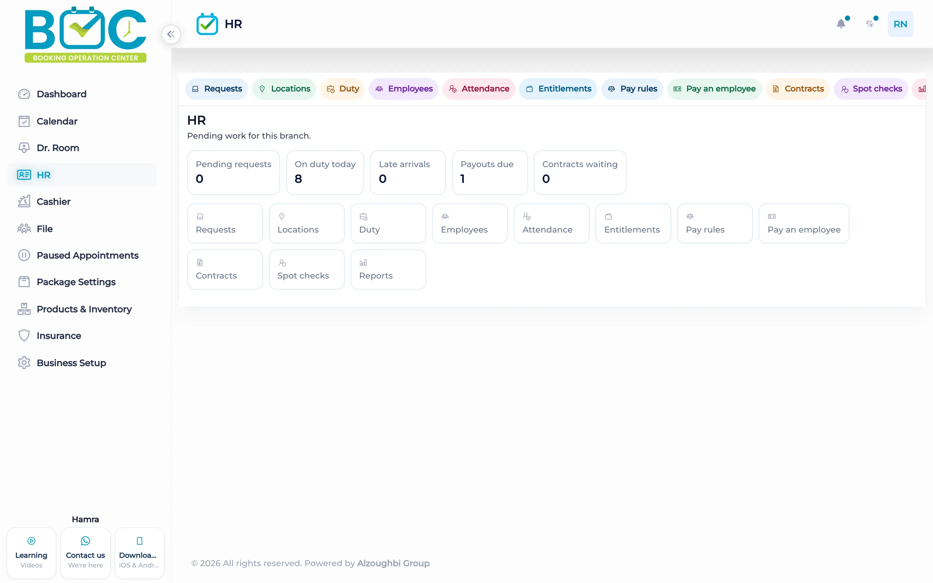Click the Dr. Room sidebar icon

24,148
